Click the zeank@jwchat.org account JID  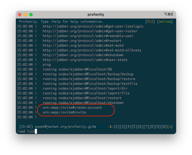(65, 127)
